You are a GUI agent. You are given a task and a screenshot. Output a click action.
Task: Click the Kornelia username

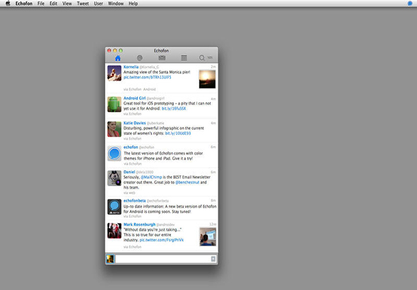pos(131,67)
